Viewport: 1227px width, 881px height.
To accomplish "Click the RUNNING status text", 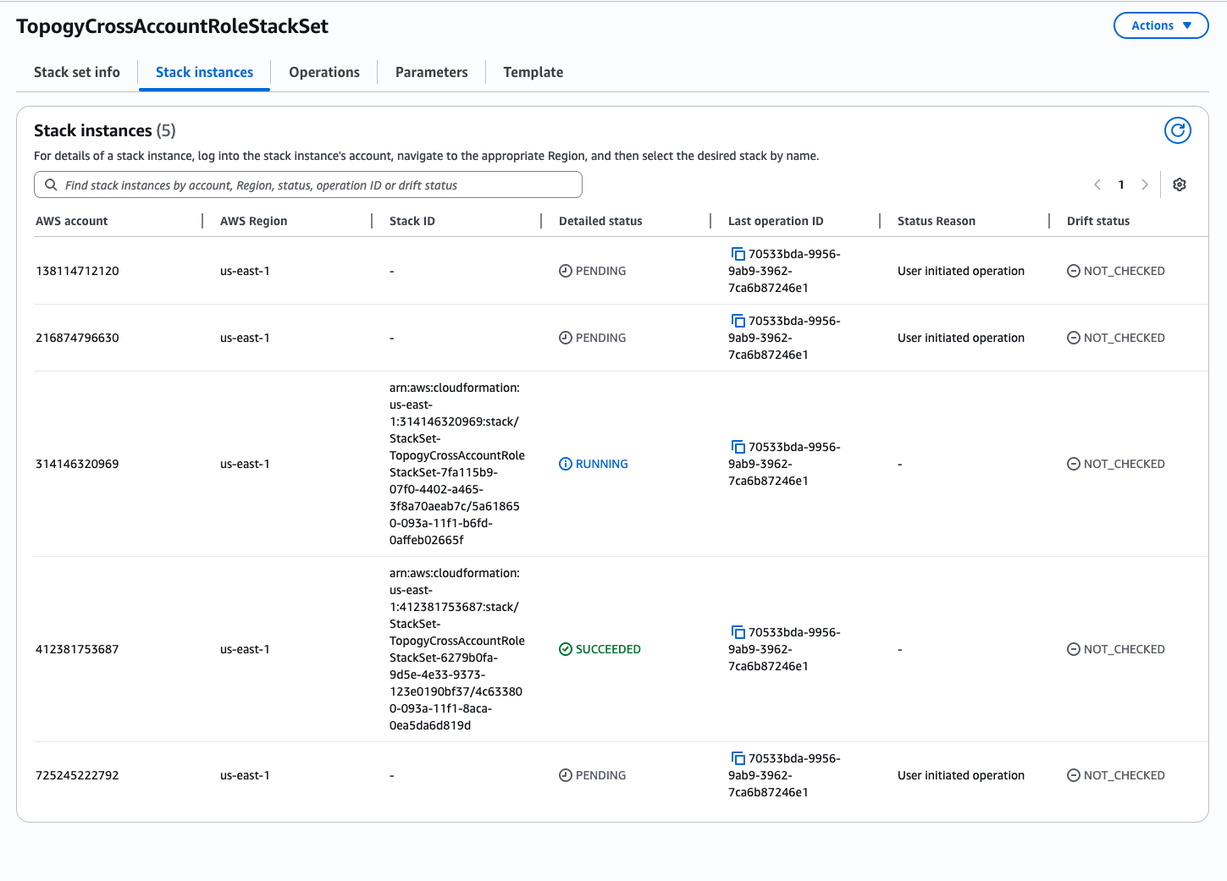I will (x=602, y=464).
